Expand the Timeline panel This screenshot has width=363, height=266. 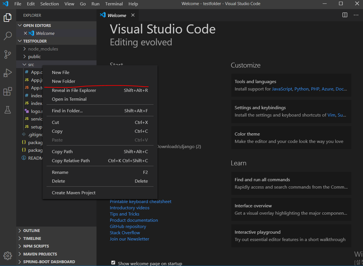coord(56,238)
